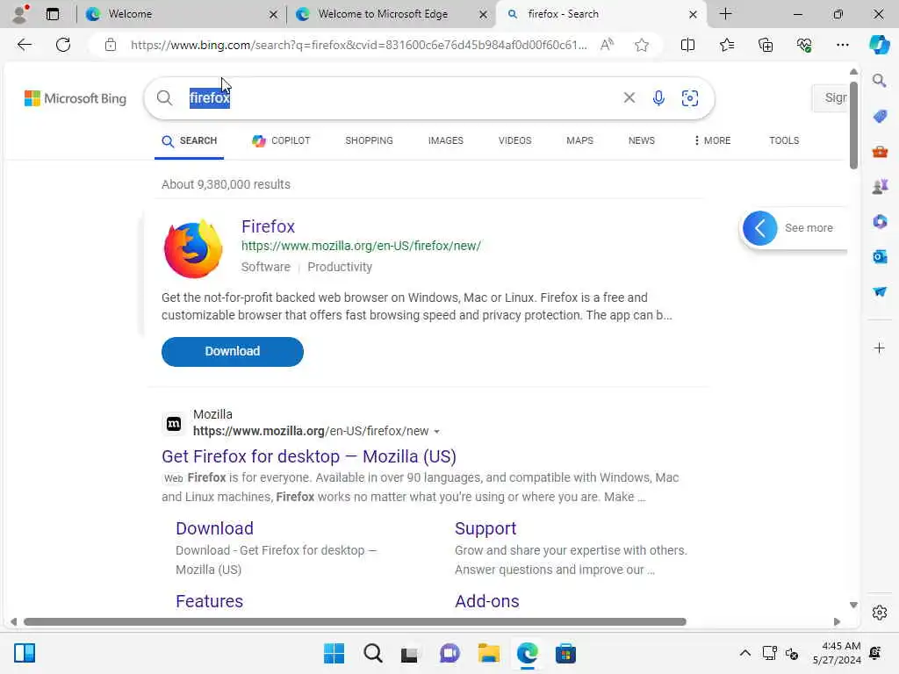Select the COPILOT search tab

(x=281, y=140)
